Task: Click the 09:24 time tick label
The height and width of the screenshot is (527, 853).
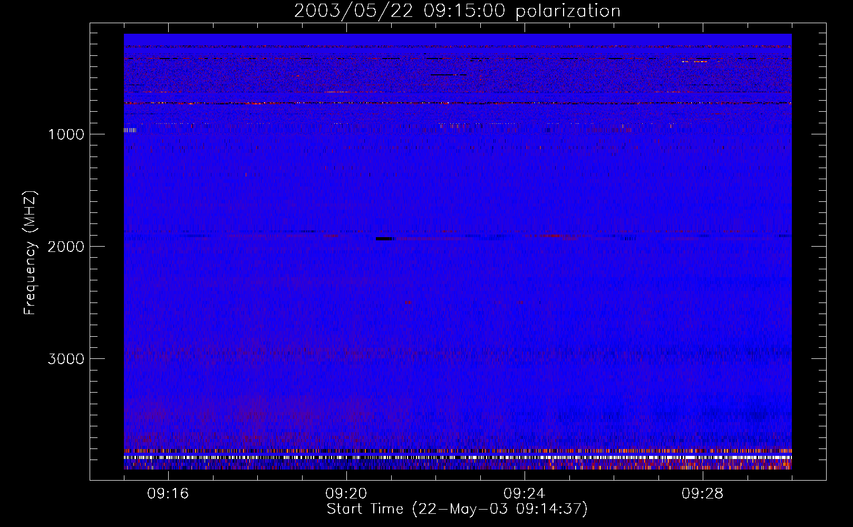Action: [525, 494]
